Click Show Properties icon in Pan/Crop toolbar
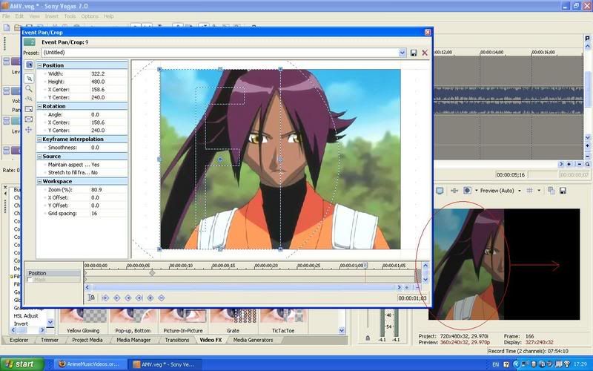Viewport: 593px width, 371px height. pyautogui.click(x=29, y=65)
